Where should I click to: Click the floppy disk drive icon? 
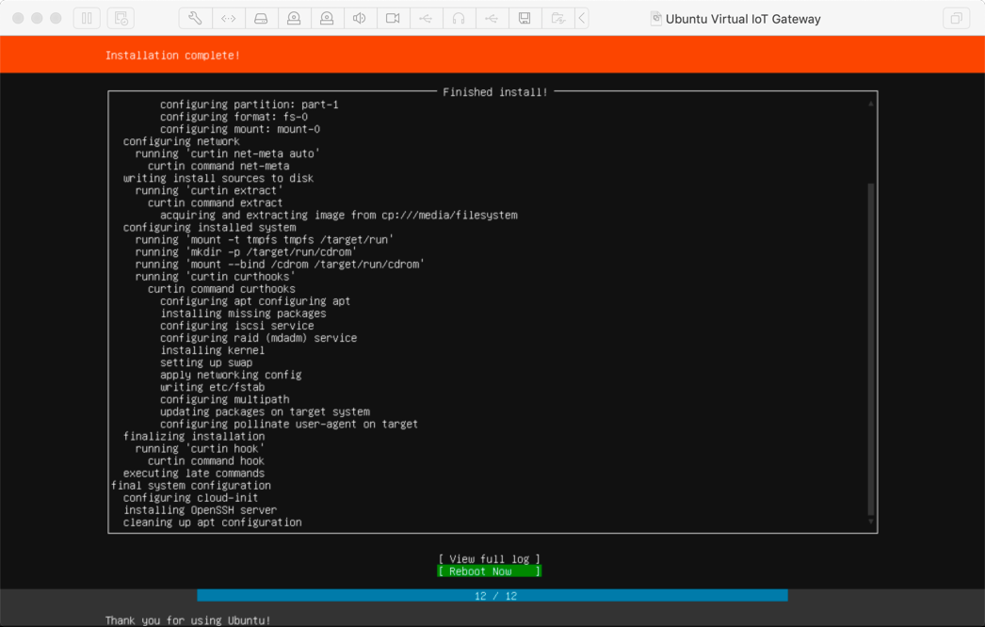[525, 18]
